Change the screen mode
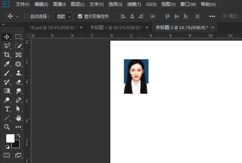This screenshot has height=163, width=242. 18,155
